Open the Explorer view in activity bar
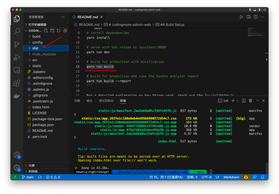 click(x=17, y=19)
